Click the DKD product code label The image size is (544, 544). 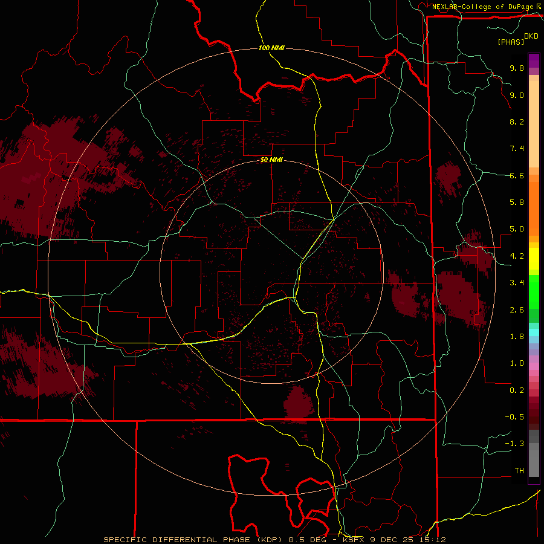[531, 36]
